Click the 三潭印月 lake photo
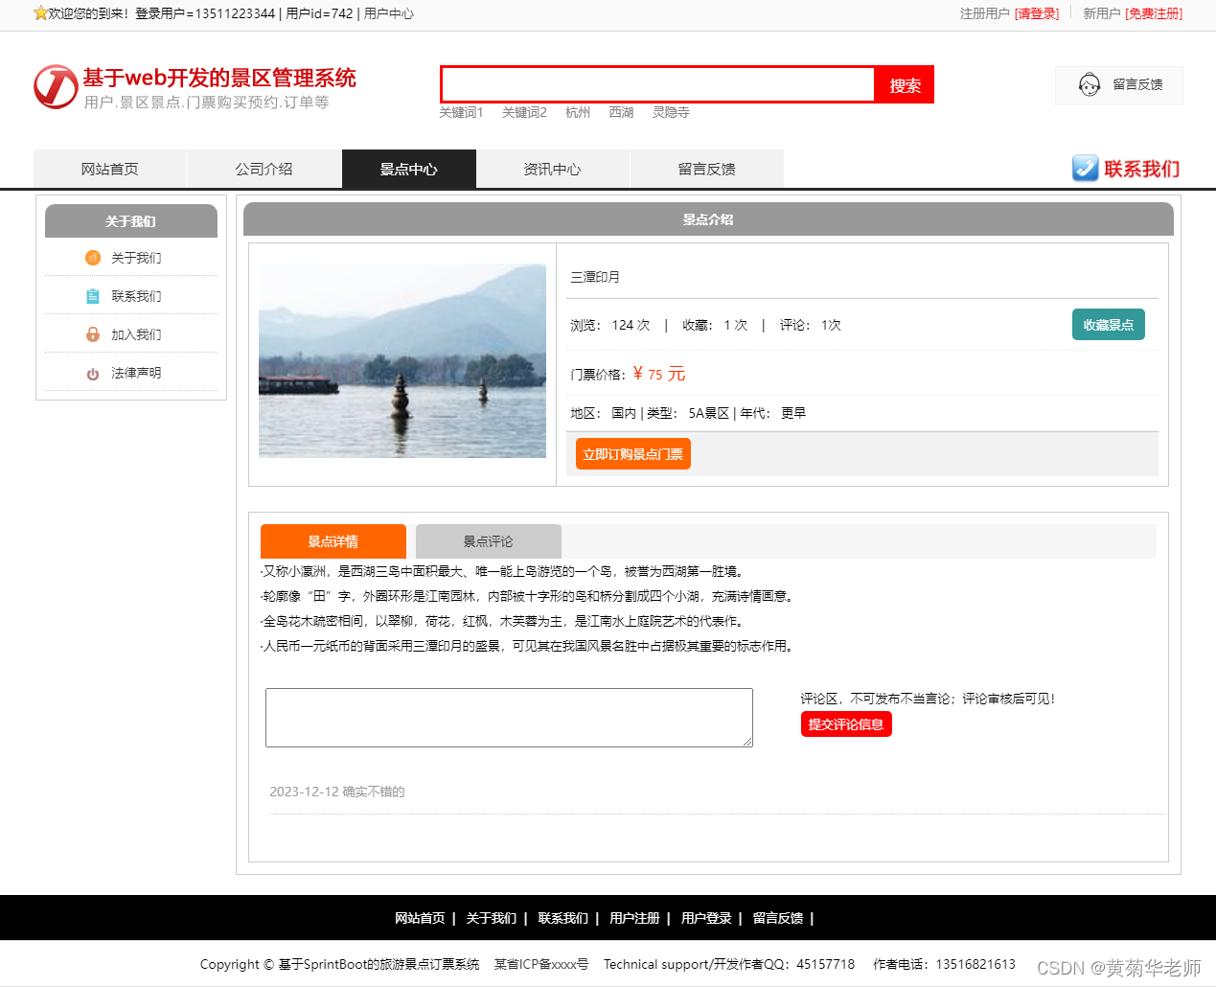 [x=402, y=360]
